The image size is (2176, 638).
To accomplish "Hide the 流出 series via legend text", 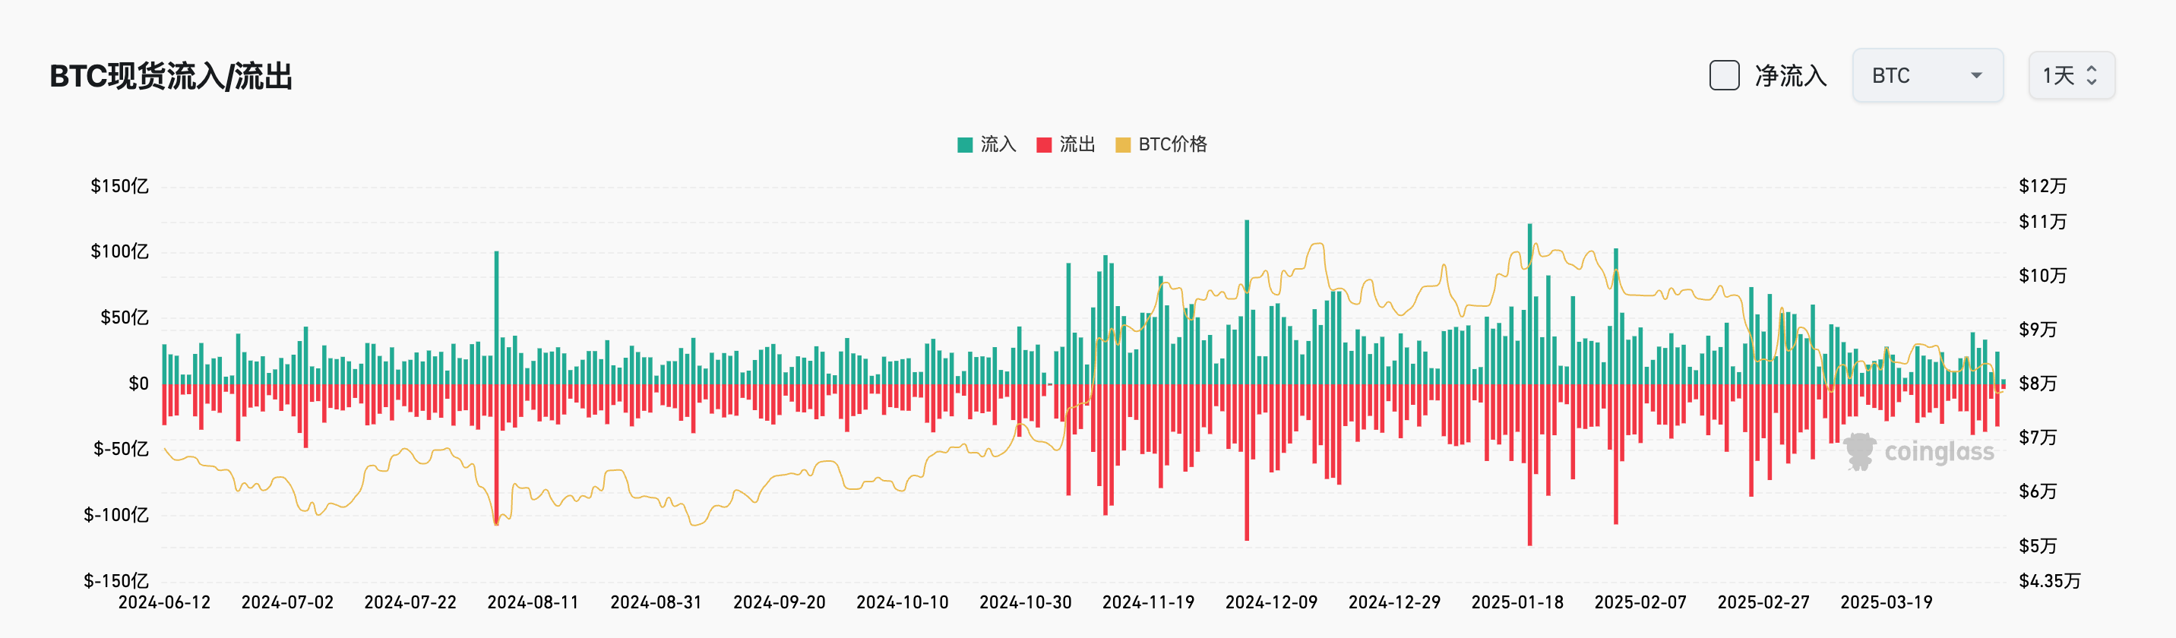I will pos(1077,144).
